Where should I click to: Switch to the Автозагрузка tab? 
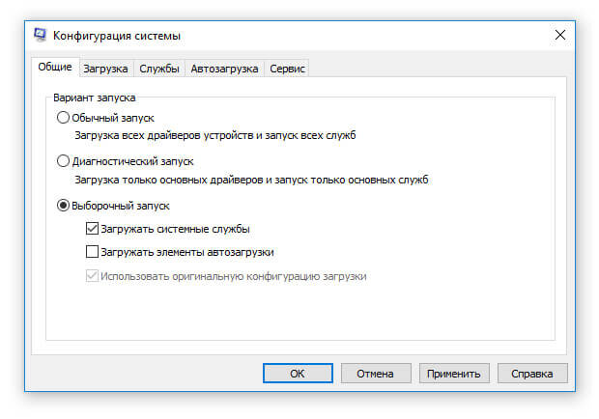[224, 70]
